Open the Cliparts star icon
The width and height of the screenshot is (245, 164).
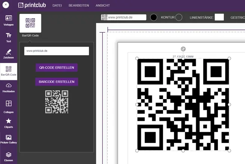pos(8,123)
